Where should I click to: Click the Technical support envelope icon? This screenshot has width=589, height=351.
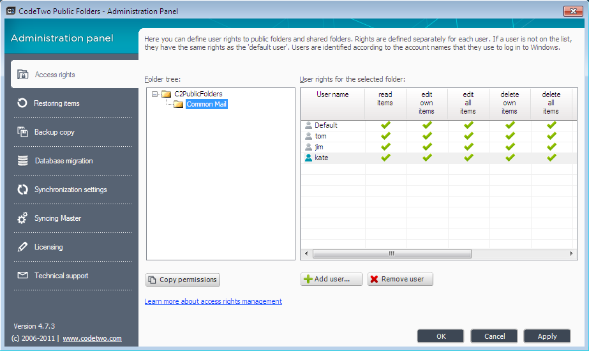click(22, 275)
